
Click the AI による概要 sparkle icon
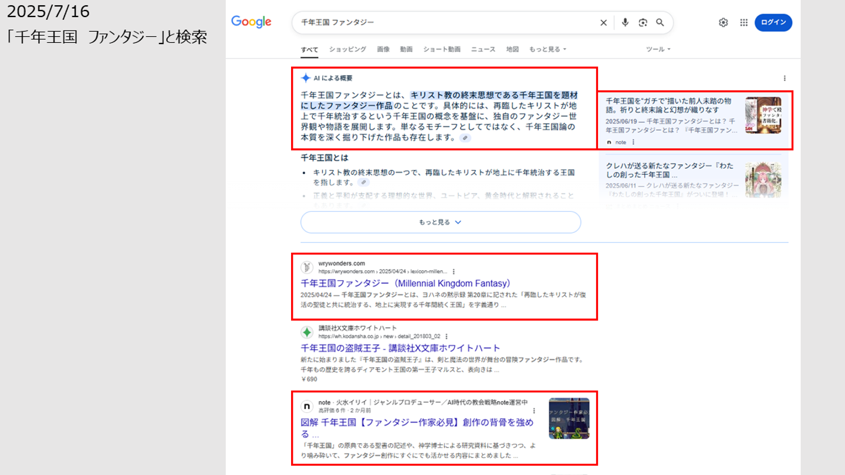tap(306, 78)
